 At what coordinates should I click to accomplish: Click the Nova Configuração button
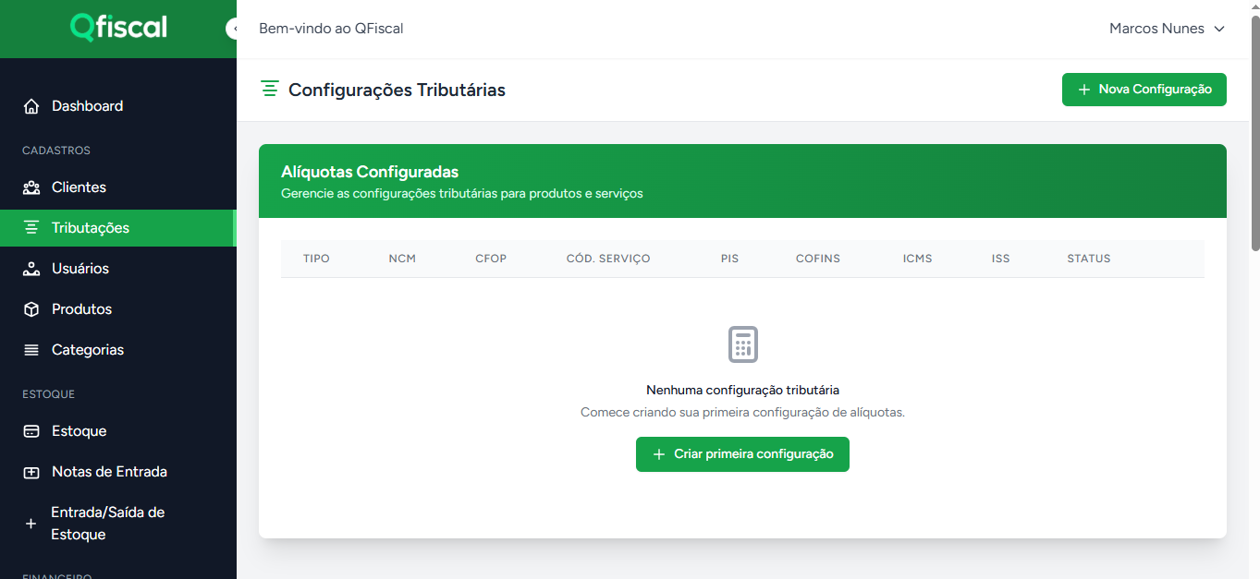pyautogui.click(x=1144, y=89)
